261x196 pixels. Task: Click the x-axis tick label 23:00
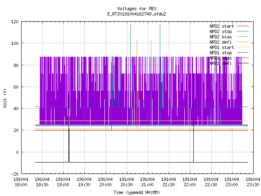[232, 185]
